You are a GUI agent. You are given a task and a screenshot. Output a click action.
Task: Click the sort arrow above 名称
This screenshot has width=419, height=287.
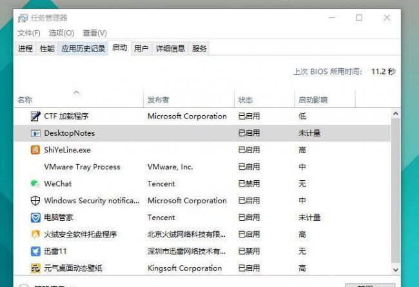tap(77, 92)
